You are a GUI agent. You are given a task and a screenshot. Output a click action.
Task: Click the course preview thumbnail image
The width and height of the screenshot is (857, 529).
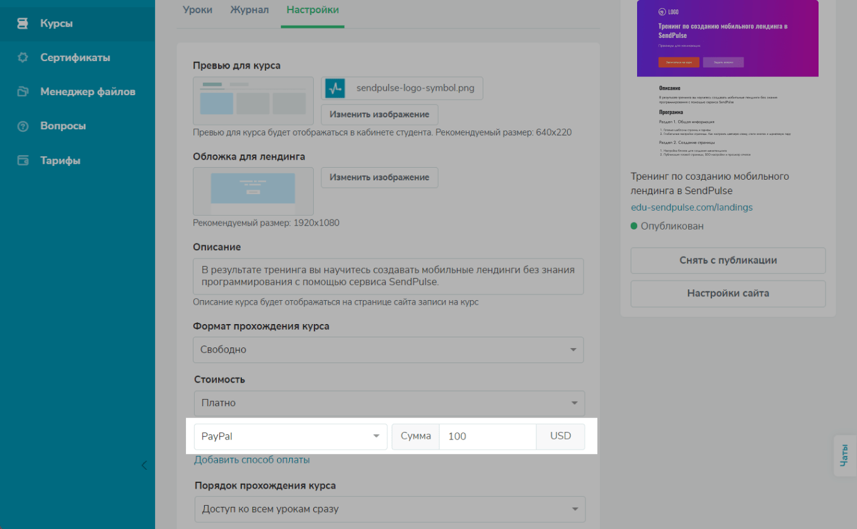253,101
